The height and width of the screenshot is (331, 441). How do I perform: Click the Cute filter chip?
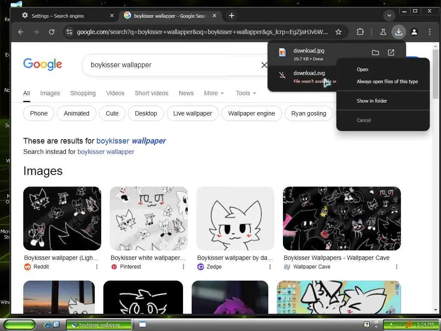[x=112, y=113]
